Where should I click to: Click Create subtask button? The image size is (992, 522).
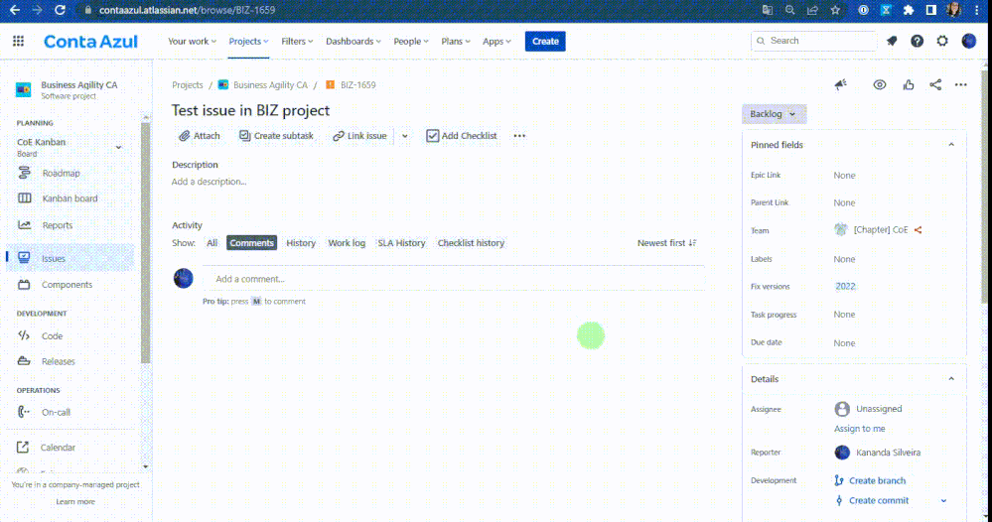276,136
